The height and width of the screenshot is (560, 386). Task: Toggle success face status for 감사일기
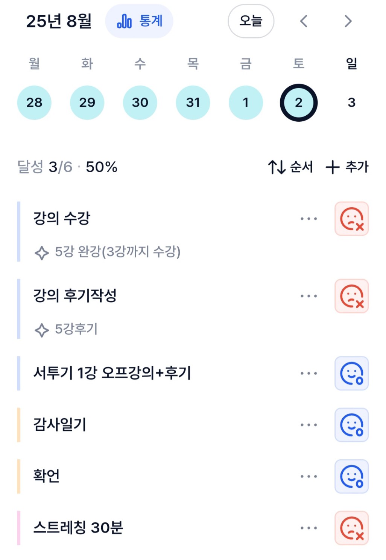[352, 425]
